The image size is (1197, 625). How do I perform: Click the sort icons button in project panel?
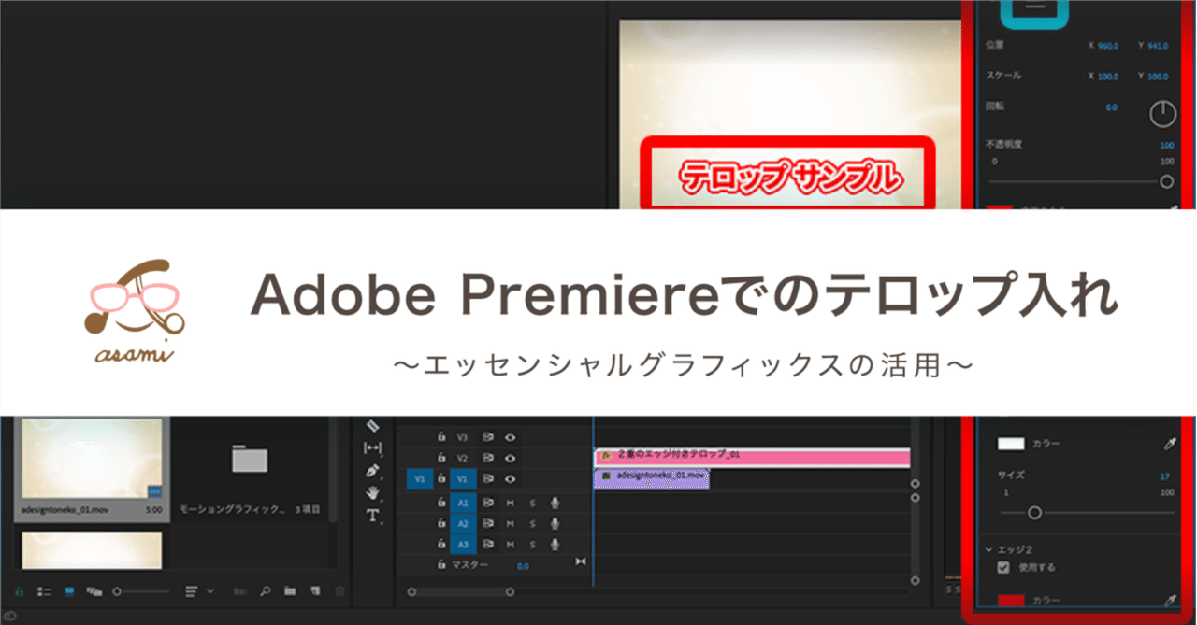tap(192, 591)
